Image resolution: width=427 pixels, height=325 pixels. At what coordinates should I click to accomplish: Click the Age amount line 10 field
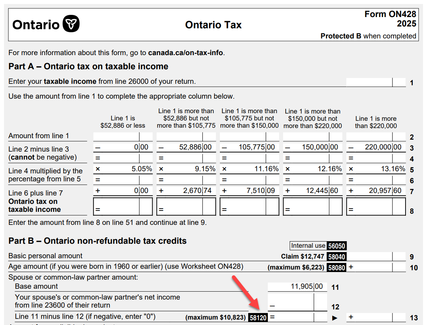(x=376, y=267)
